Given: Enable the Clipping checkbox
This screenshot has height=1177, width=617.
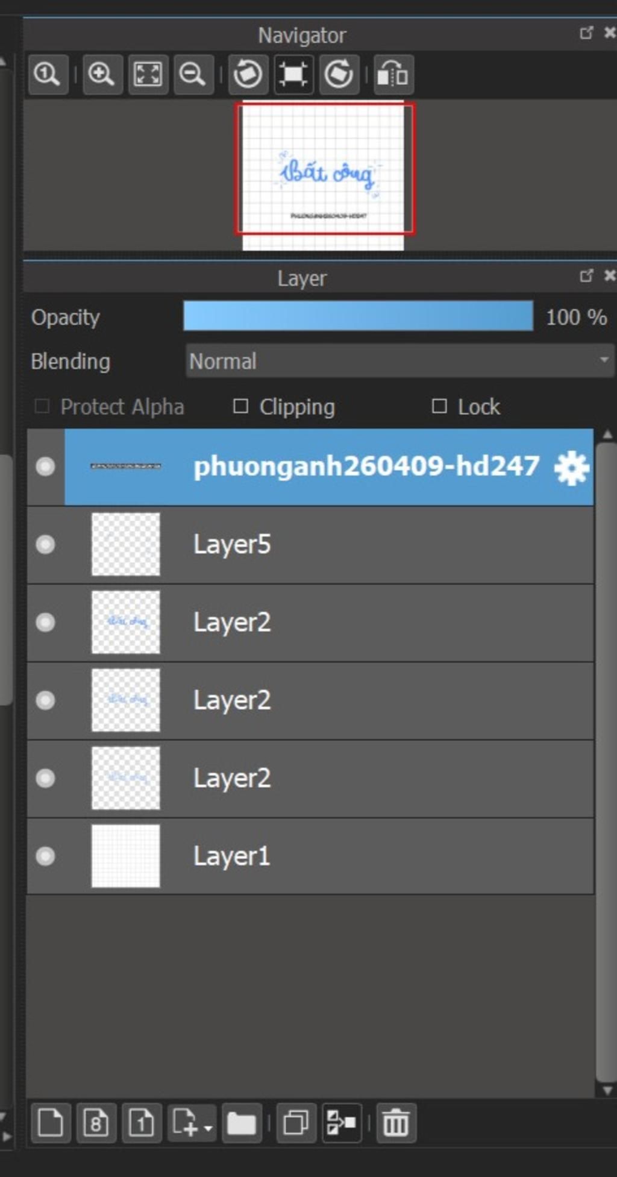Looking at the screenshot, I should tap(240, 406).
